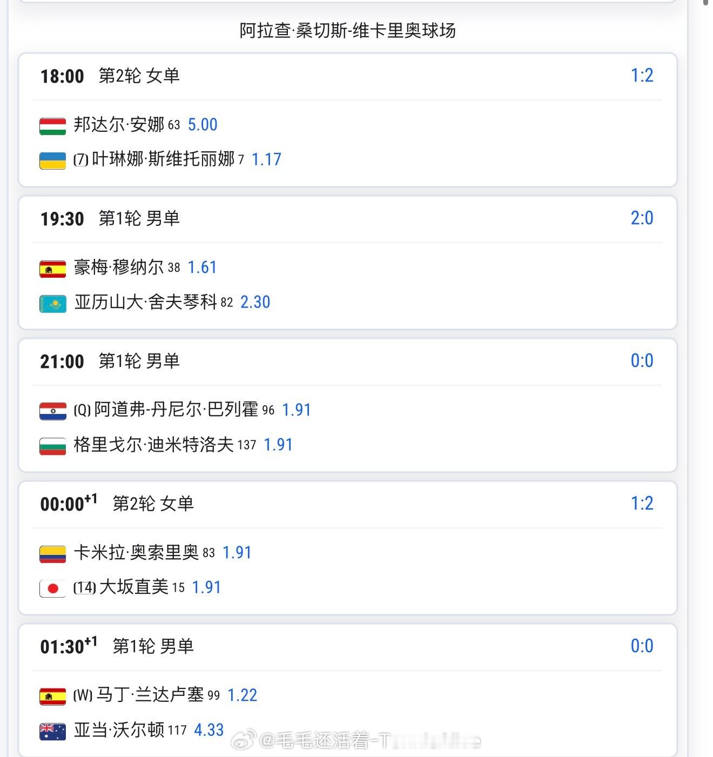Click the Colombia flag beside 卡米拉·奥索里奥
The height and width of the screenshot is (757, 713).
(x=52, y=554)
